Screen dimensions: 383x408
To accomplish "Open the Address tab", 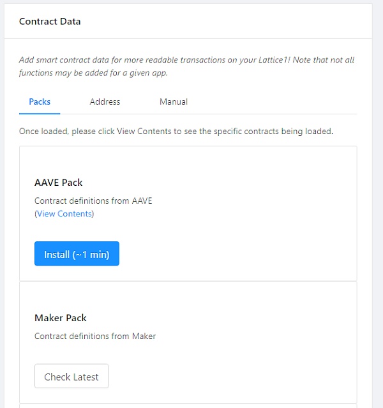I will click(x=105, y=102).
